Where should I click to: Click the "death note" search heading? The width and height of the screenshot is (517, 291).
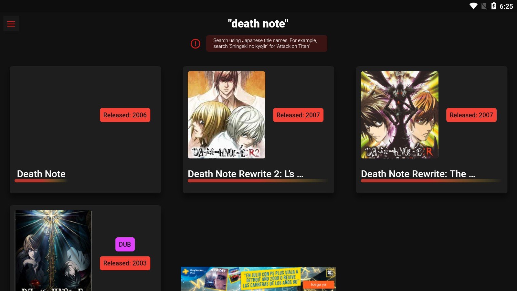click(x=258, y=24)
